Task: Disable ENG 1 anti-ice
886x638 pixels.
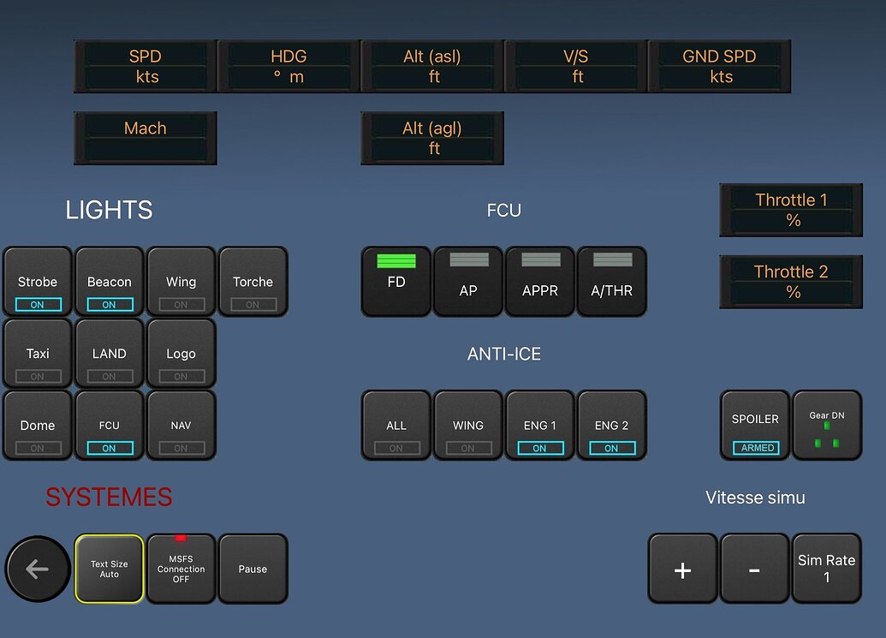Action: [539, 426]
